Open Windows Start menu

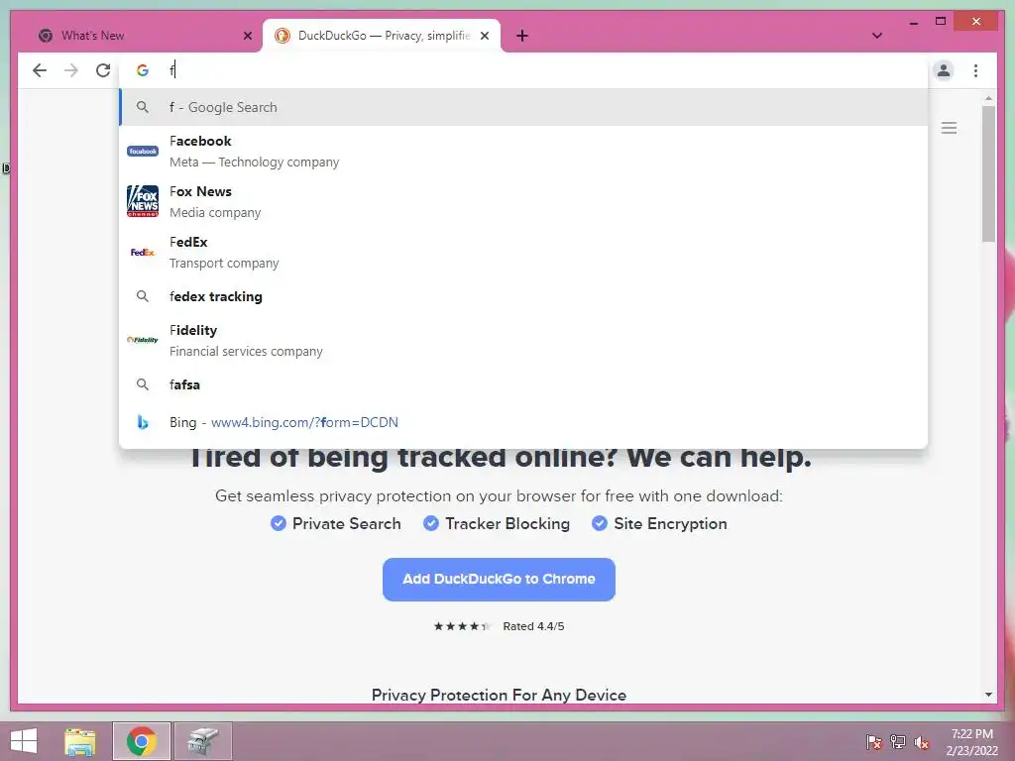tap(24, 741)
